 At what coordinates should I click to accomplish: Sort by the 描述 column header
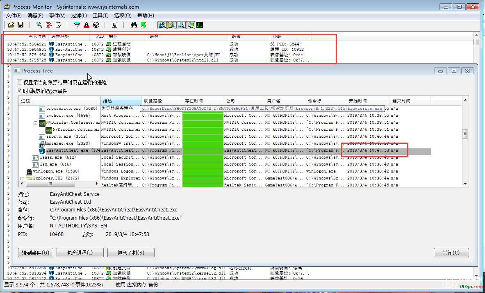coord(121,101)
